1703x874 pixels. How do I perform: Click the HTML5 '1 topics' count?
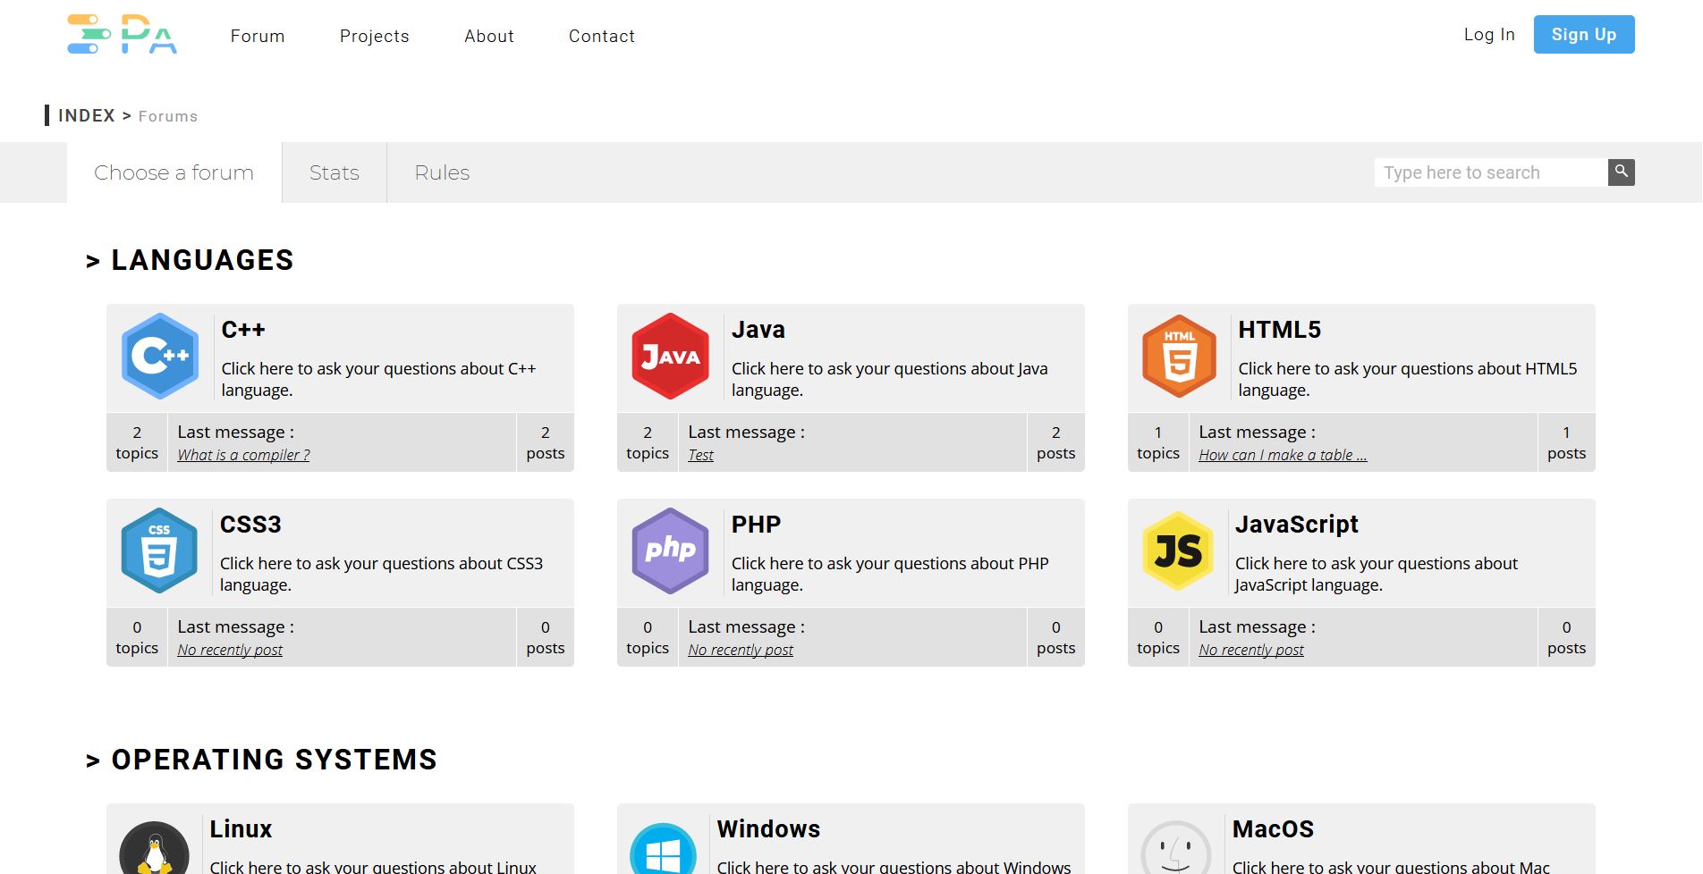[x=1158, y=442]
